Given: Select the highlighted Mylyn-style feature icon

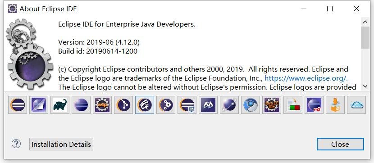Looking at the screenshot, I should (145, 105).
